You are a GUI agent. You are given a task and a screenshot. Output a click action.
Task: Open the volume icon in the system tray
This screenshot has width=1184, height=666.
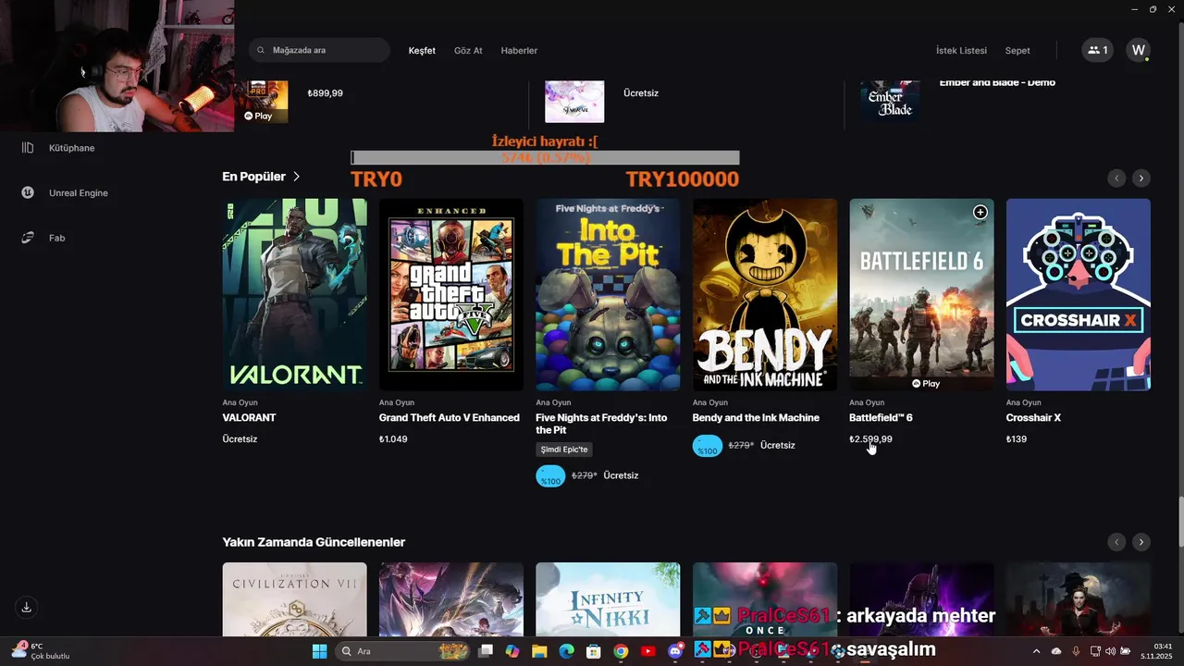1110,651
